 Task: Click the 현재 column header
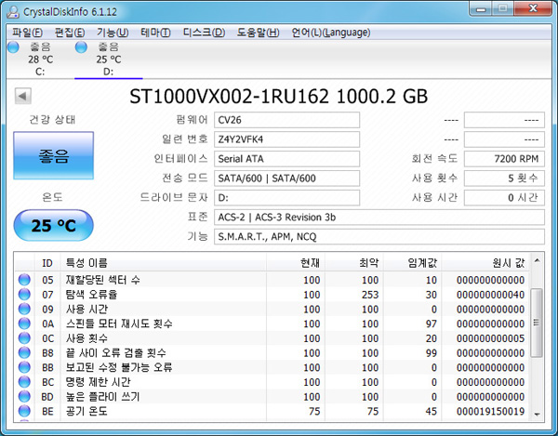(x=296, y=263)
